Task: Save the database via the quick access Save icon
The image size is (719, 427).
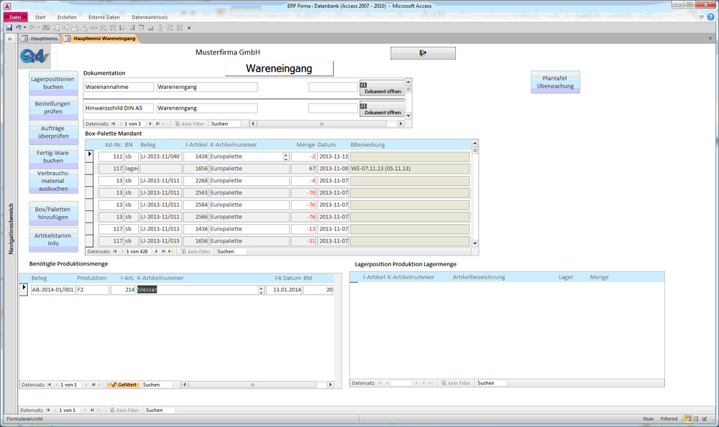Action: (x=9, y=27)
